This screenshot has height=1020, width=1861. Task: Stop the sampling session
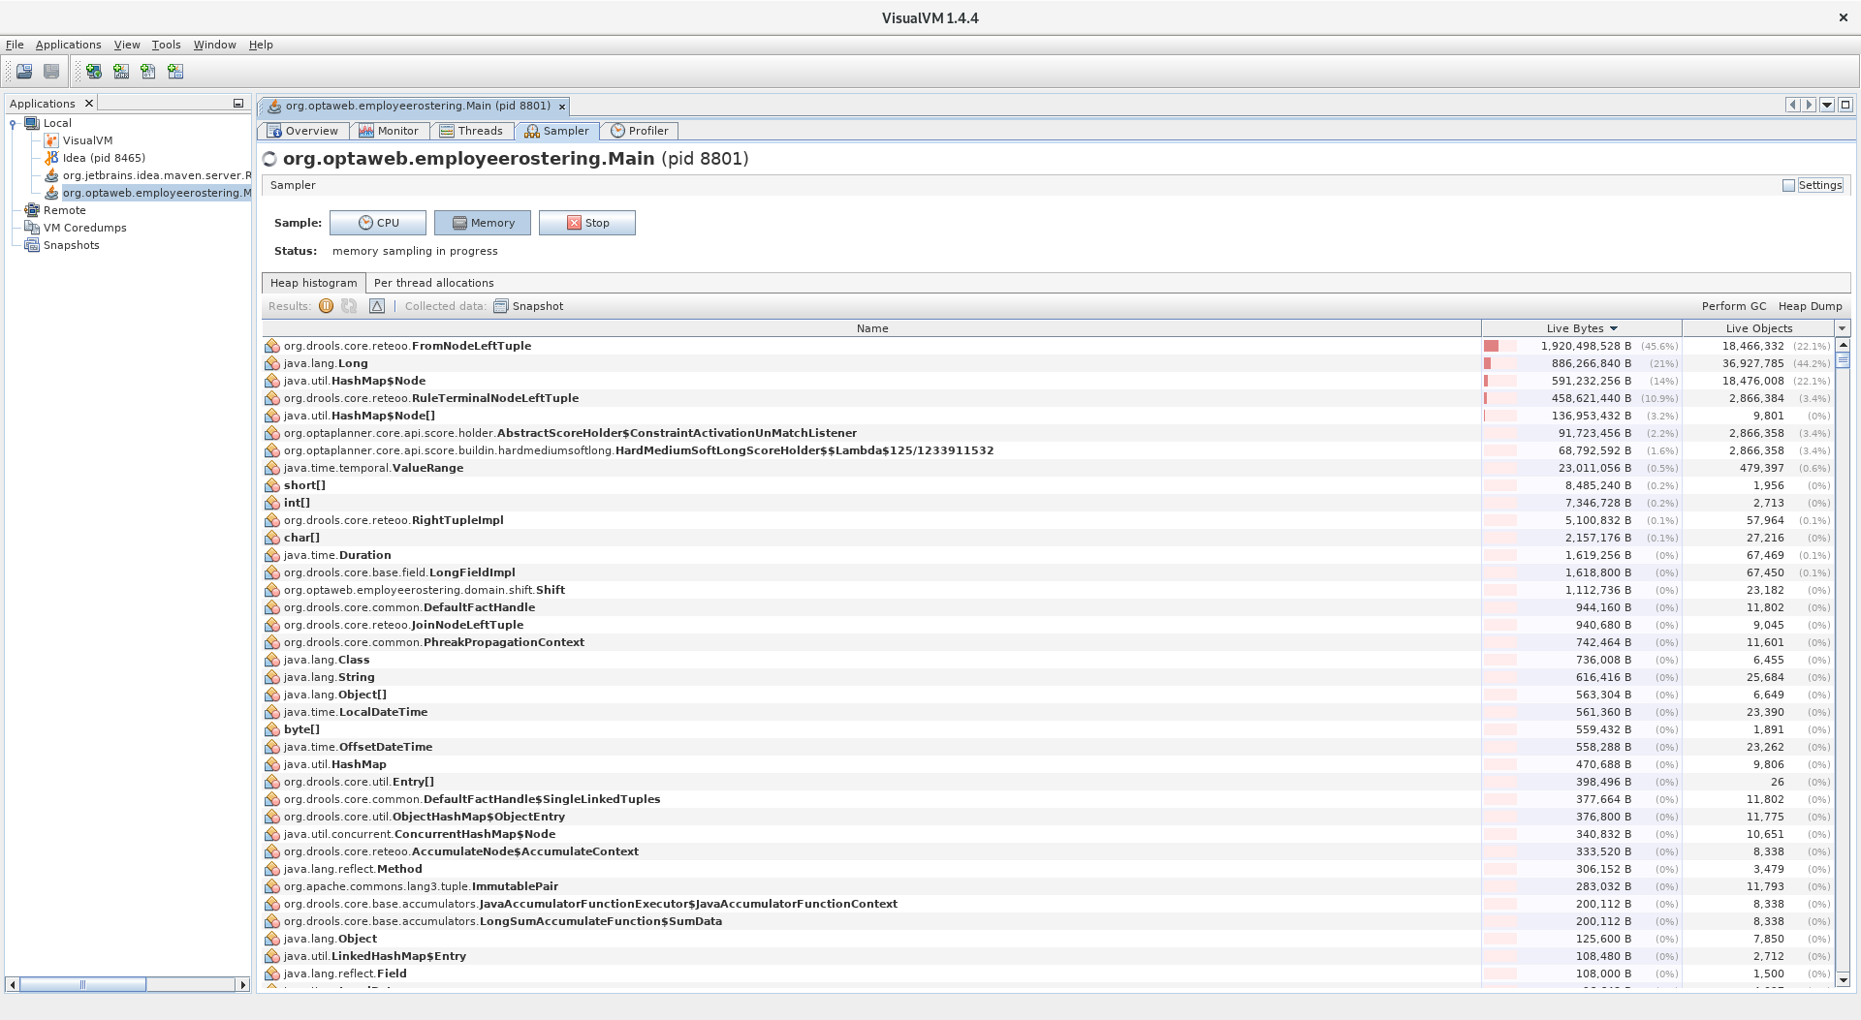(x=587, y=223)
